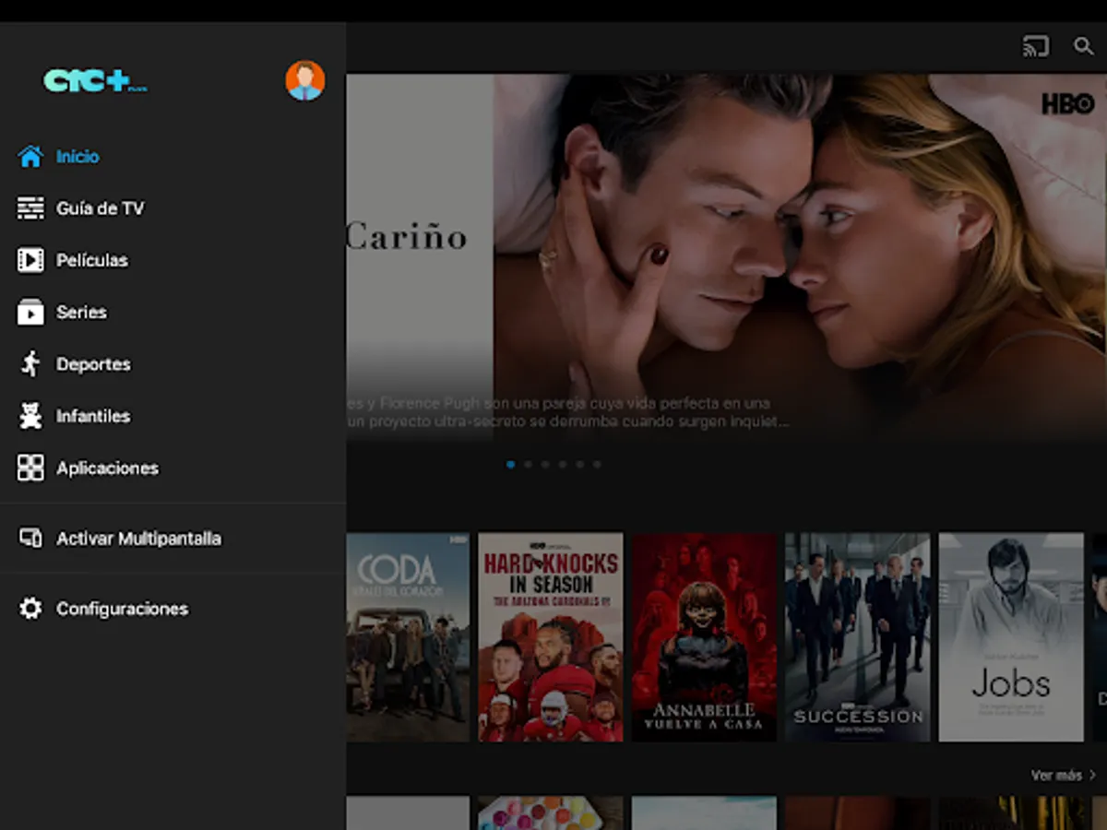Open Hard Knocks In Season poster

coord(551,637)
